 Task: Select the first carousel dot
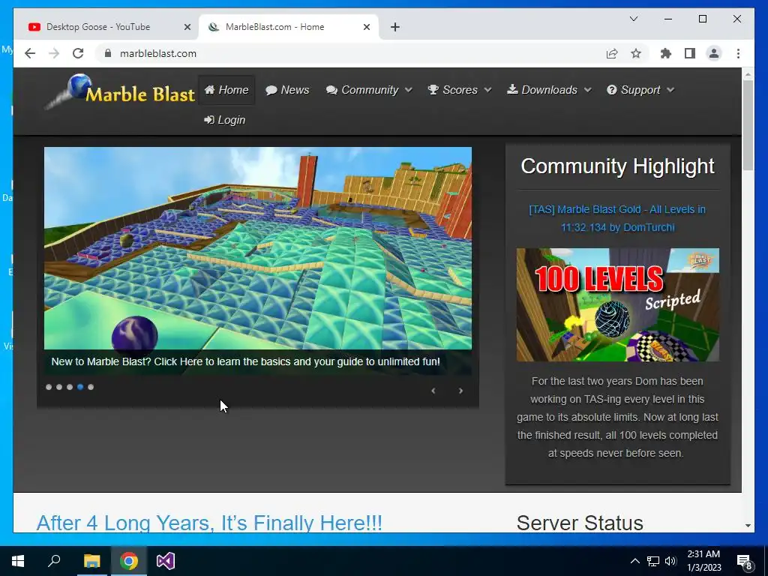click(x=49, y=387)
